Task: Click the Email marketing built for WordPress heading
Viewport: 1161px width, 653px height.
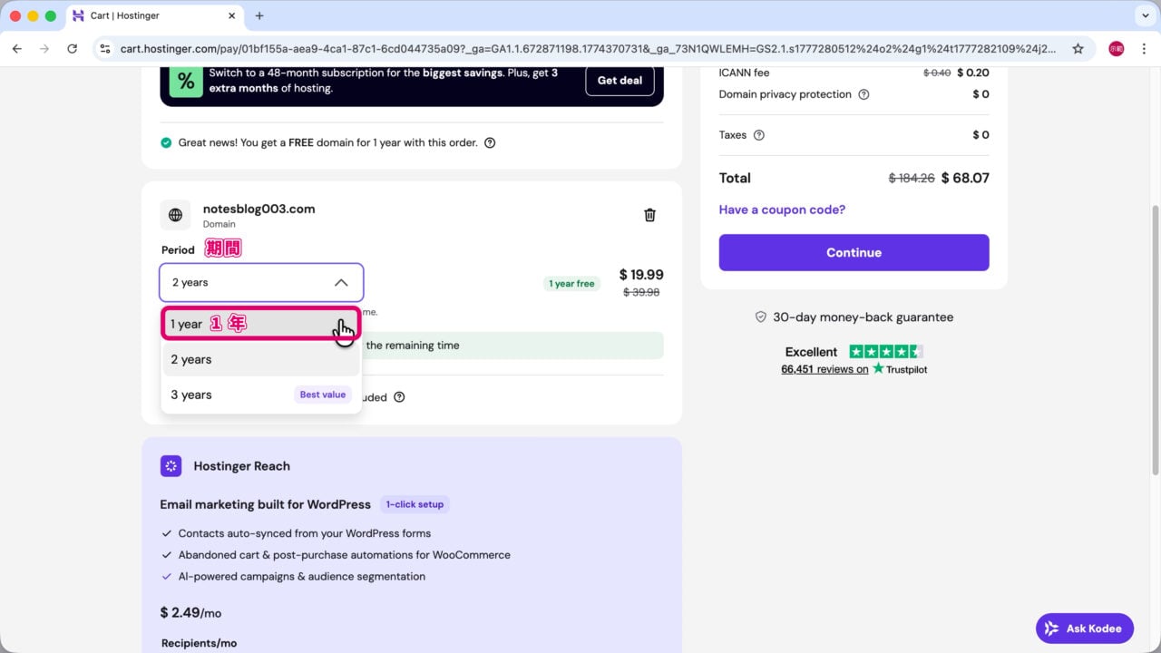Action: pos(266,504)
